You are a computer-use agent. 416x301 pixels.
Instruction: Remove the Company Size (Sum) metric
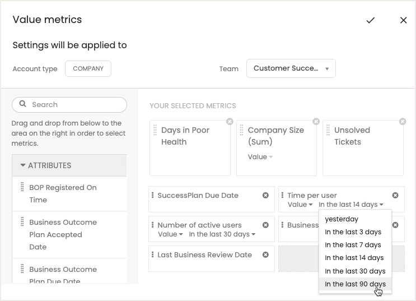pos(316,122)
